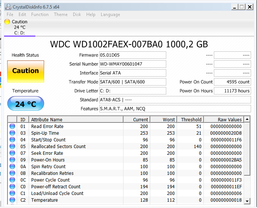Click status orb for Read Error Rate
The height and width of the screenshot is (208, 257).
[12, 126]
